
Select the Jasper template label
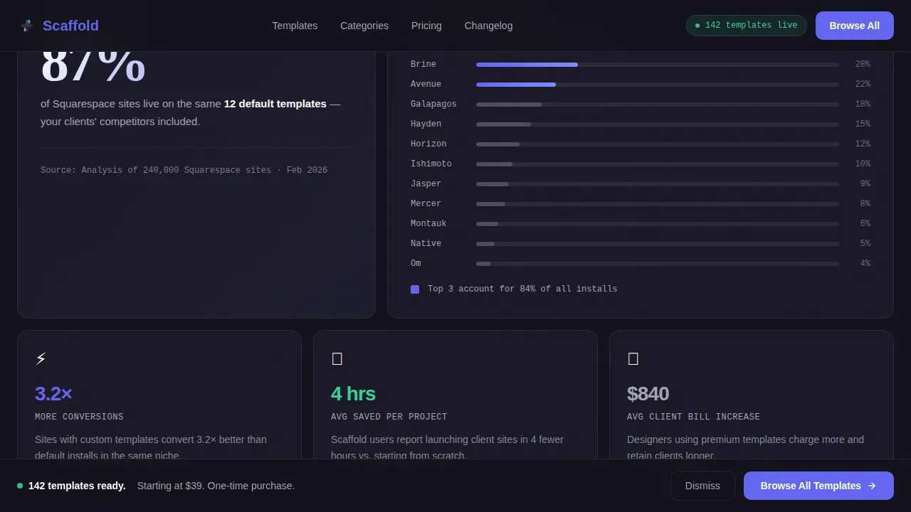click(x=426, y=183)
